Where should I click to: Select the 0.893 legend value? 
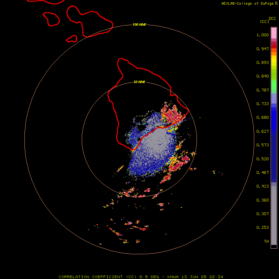(263, 62)
